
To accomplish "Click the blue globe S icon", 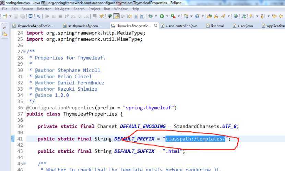I will (197, 16).
